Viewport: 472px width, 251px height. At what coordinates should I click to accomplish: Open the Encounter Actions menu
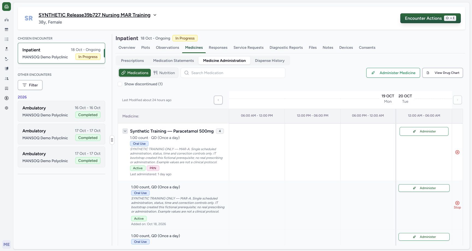(x=430, y=18)
